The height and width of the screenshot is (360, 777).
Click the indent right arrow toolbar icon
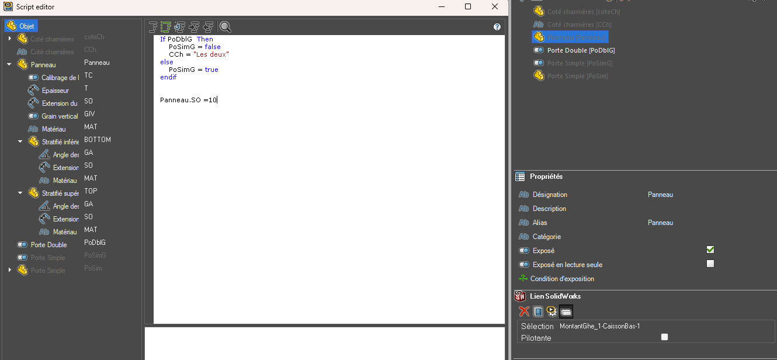(194, 26)
